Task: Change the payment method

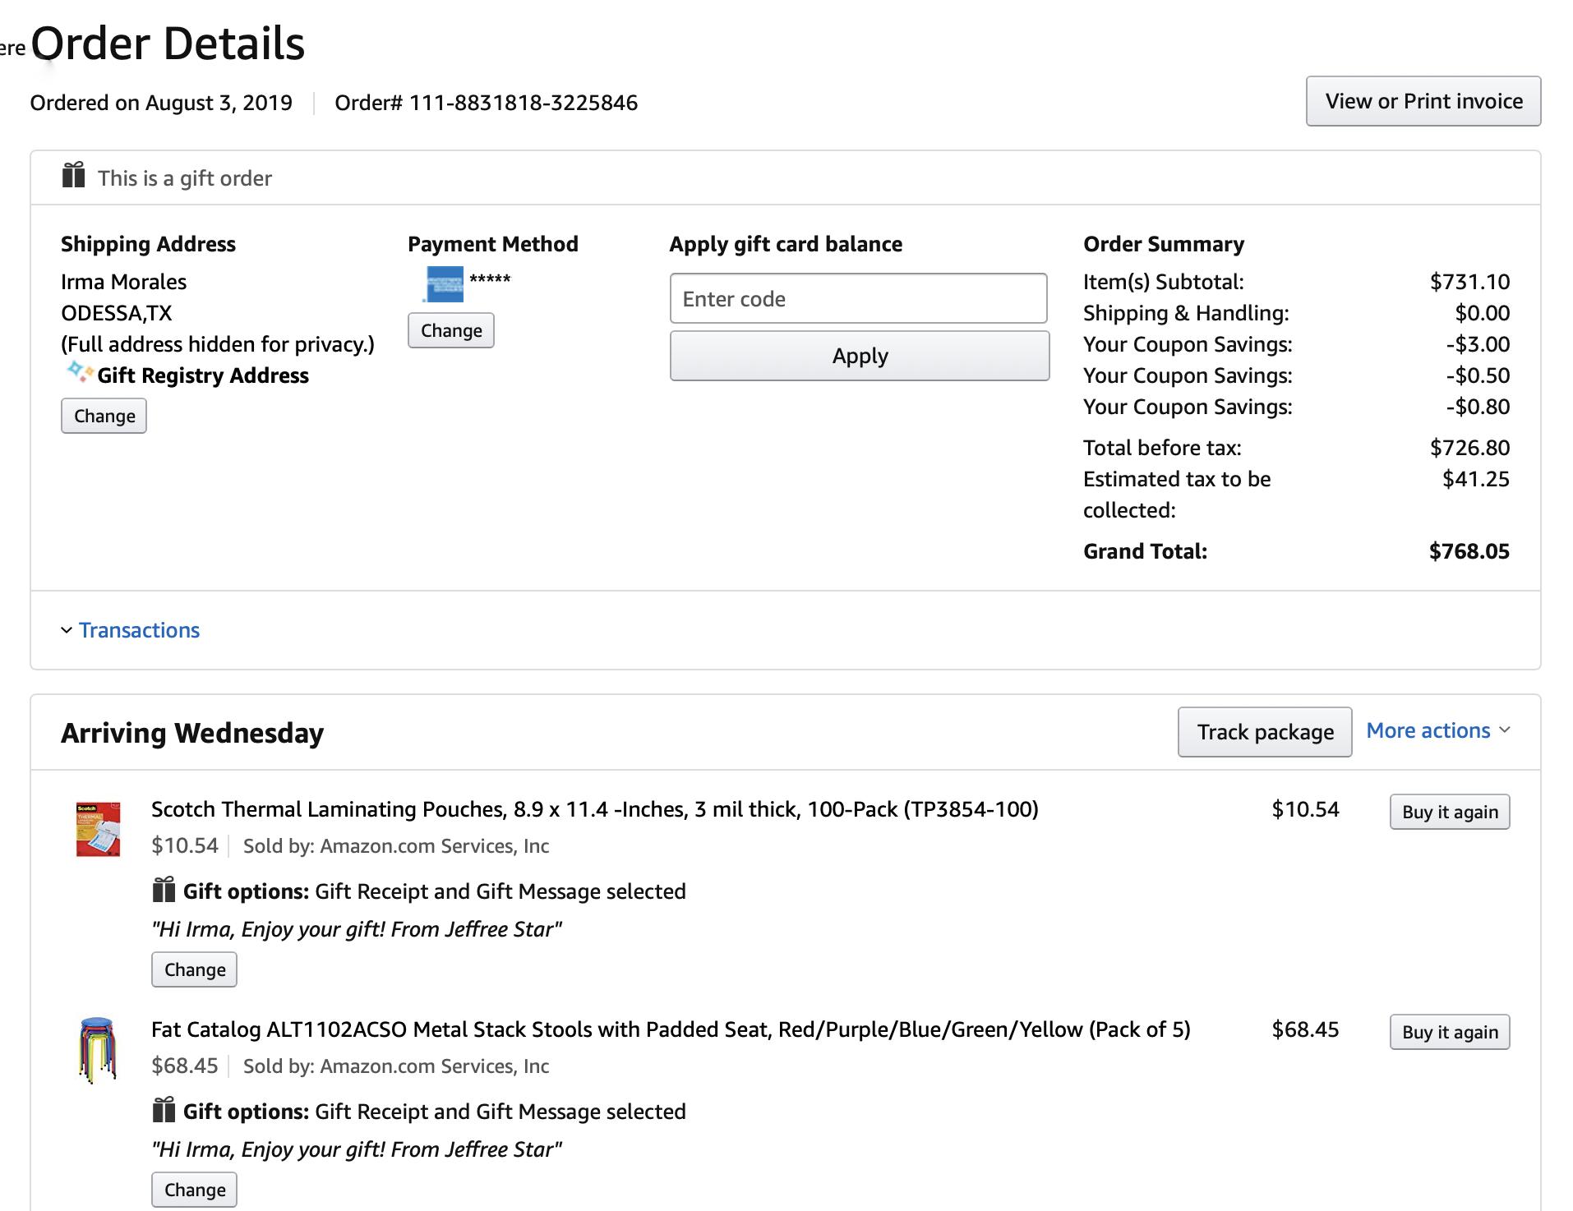Action: 451,330
